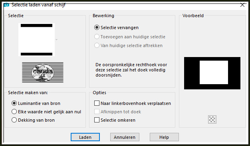Click the Laden button
250x146 pixels.
[85, 137]
